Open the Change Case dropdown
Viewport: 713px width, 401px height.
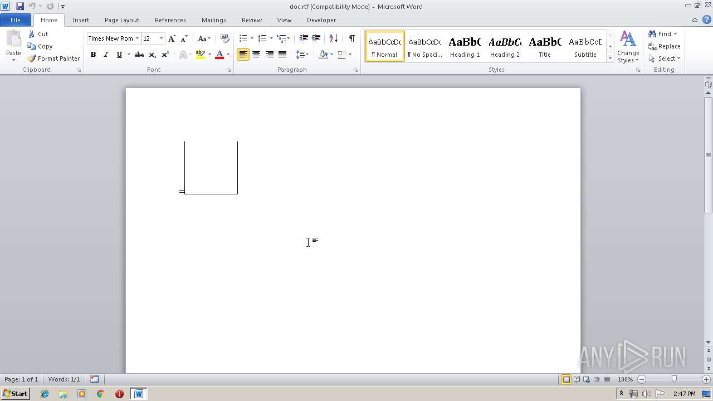tap(204, 38)
